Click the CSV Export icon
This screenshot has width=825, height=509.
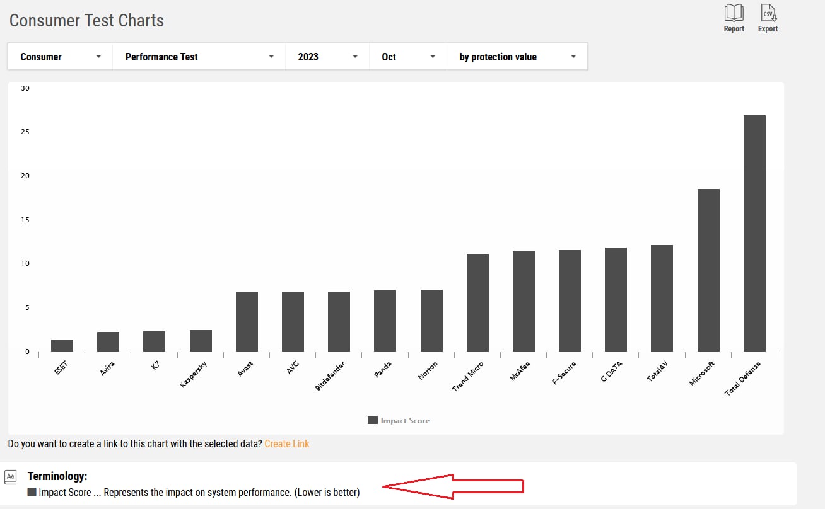[768, 13]
